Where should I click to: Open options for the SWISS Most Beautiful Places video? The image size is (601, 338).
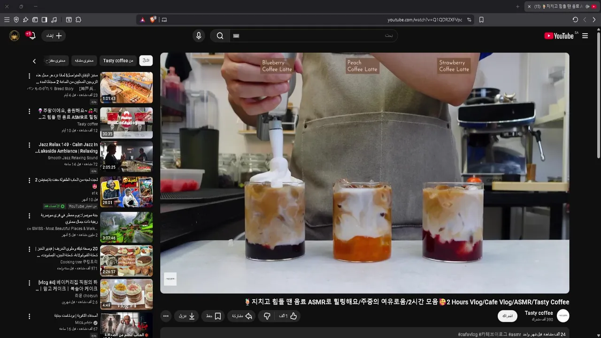click(29, 215)
